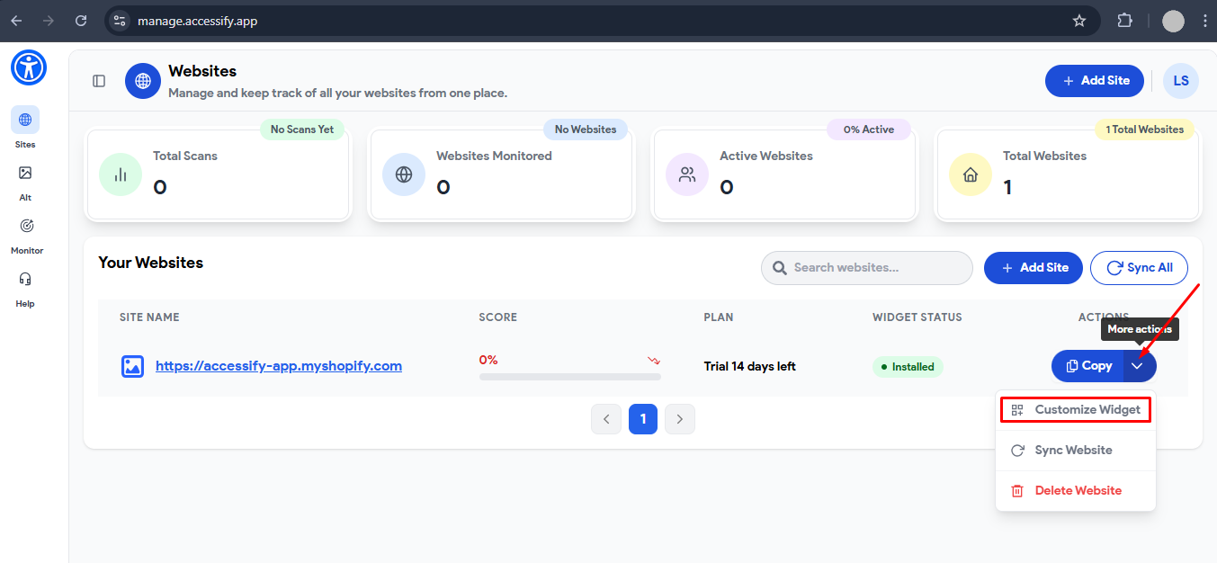Collapse the sidebar using the panel icon

tap(98, 80)
